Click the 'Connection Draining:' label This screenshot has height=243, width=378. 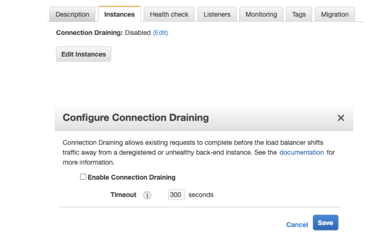(x=89, y=33)
